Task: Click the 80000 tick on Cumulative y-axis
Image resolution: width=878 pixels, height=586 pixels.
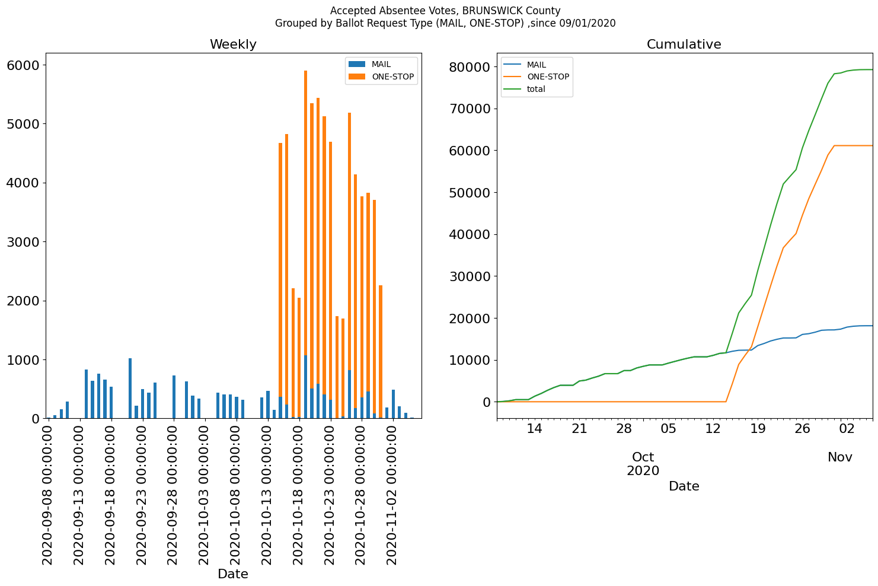Action: (x=470, y=67)
